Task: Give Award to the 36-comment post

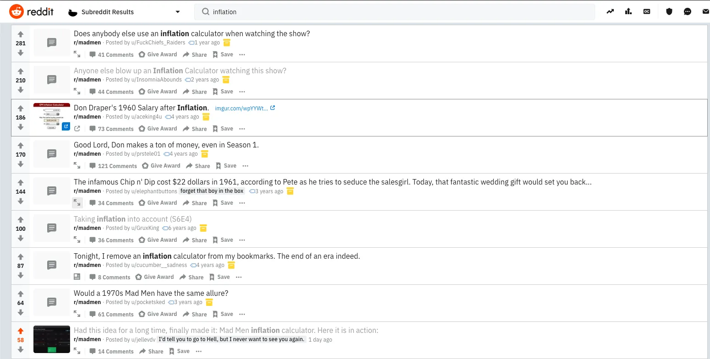Action: click(158, 240)
